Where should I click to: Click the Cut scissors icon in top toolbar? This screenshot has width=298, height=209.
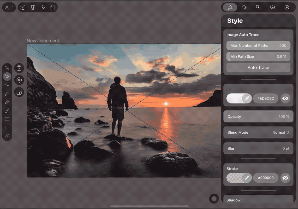(43, 7)
